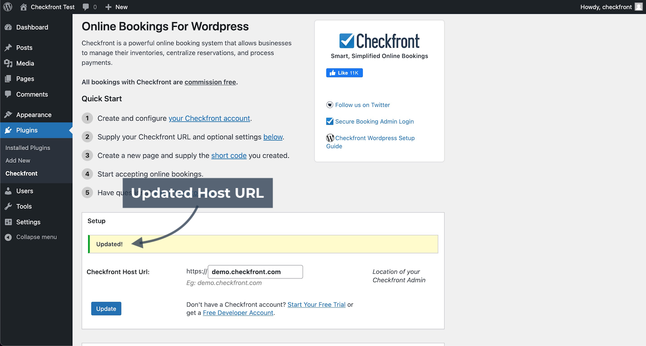646x346 pixels.
Task: Open the comments bubble icon in the admin bar
Action: [x=86, y=7]
